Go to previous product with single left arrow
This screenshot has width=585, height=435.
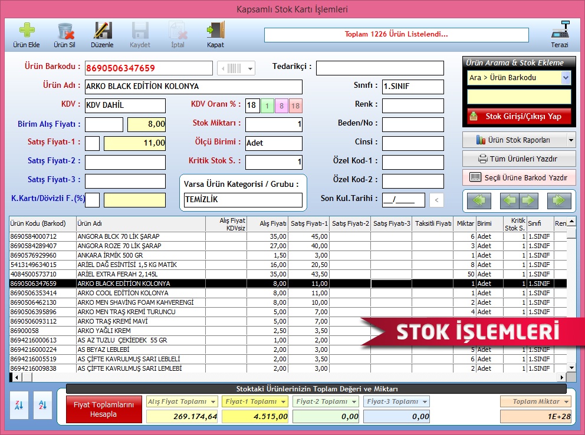pyautogui.click(x=509, y=200)
